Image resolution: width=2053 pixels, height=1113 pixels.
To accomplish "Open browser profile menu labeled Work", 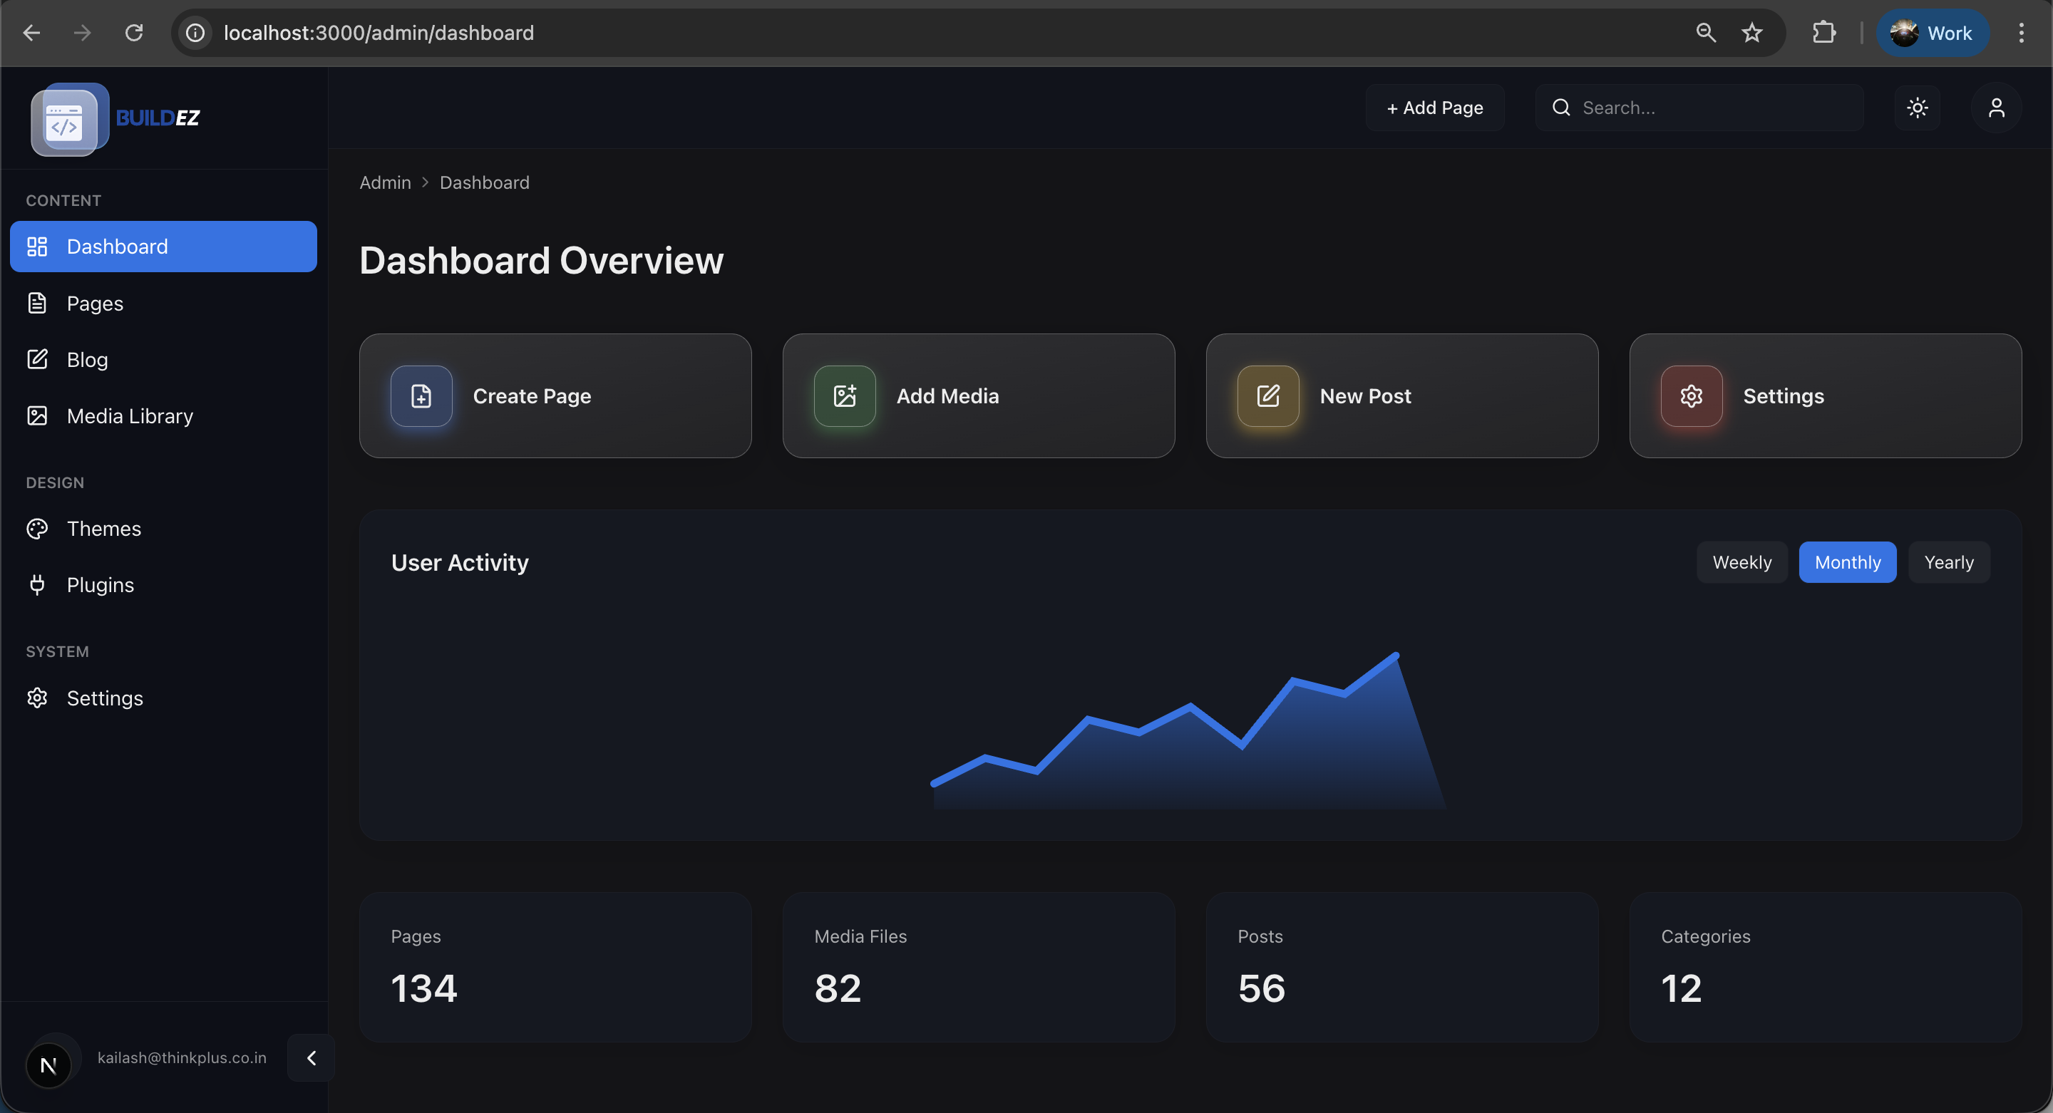I will (1933, 33).
